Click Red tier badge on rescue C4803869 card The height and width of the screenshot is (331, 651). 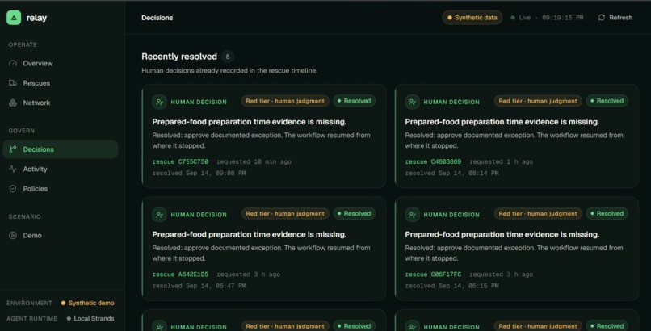tap(538, 101)
